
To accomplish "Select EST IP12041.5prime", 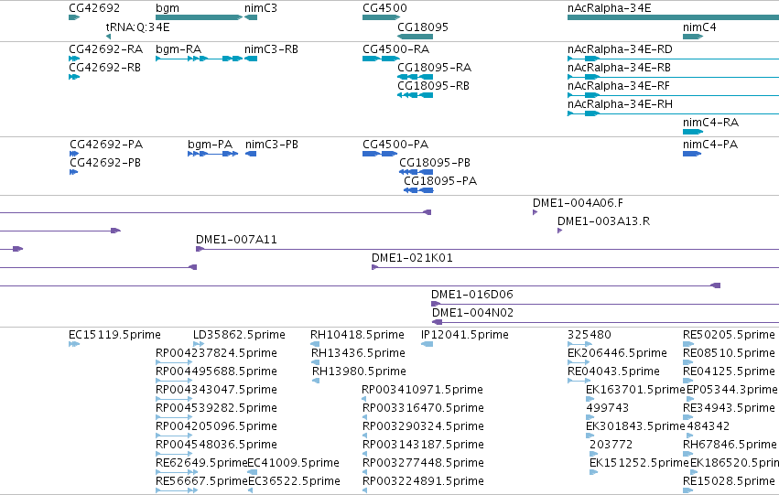I will click(465, 335).
